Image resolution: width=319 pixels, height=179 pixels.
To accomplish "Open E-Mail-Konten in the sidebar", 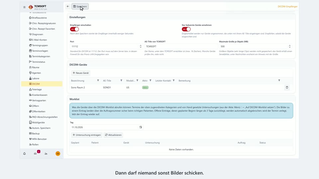I will tap(39, 40).
